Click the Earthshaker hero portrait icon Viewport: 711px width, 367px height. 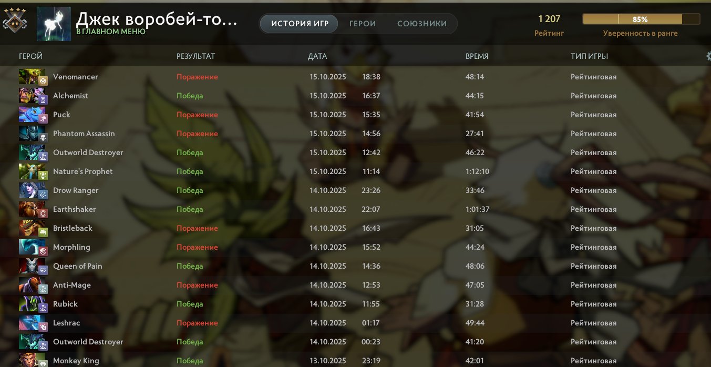[33, 209]
